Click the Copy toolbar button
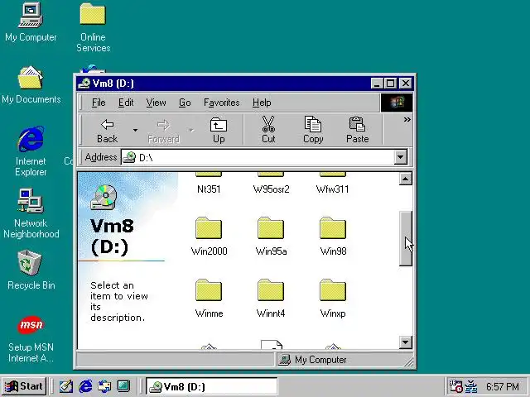Image resolution: width=530 pixels, height=397 pixels. pos(313,131)
